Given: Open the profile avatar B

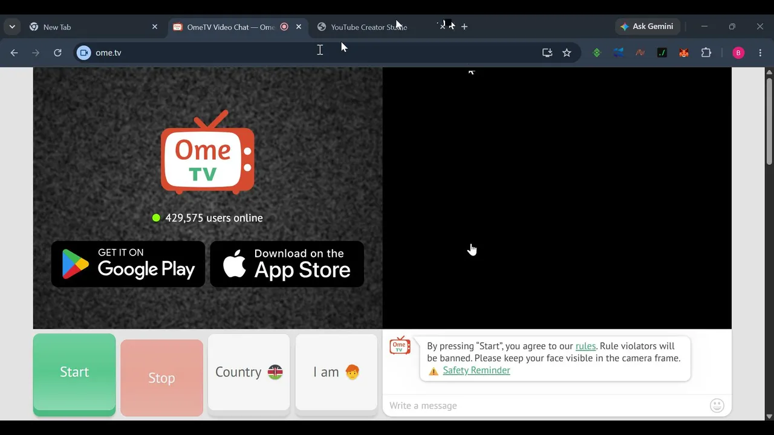Looking at the screenshot, I should 738,53.
